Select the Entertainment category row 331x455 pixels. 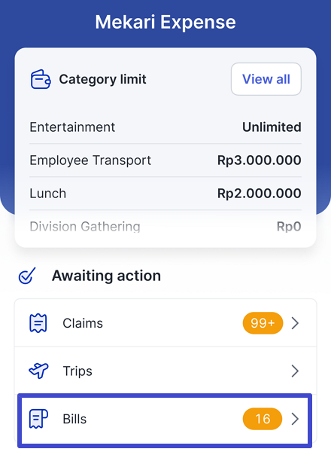tap(165, 127)
